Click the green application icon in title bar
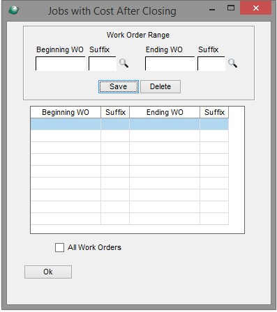277x312 pixels. click(13, 10)
